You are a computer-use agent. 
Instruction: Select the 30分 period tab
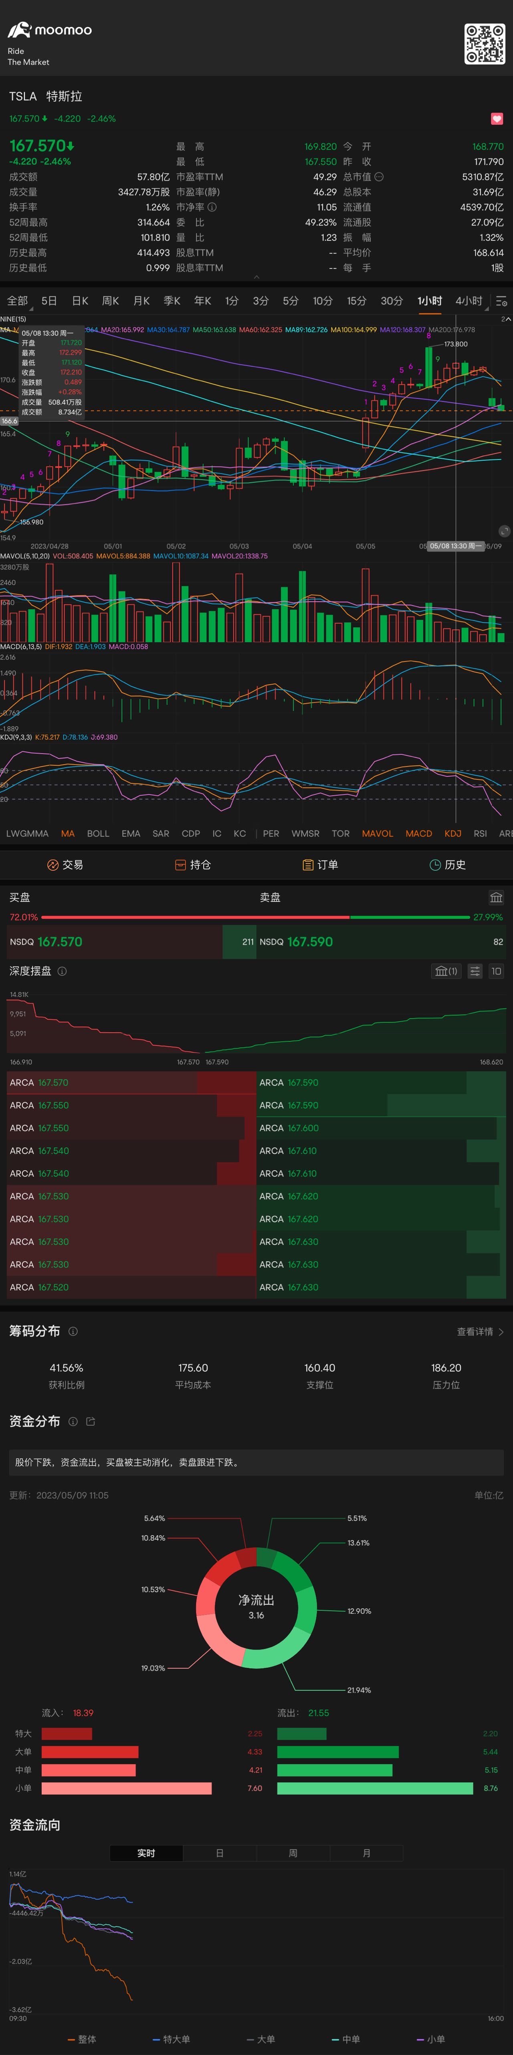[x=392, y=301]
